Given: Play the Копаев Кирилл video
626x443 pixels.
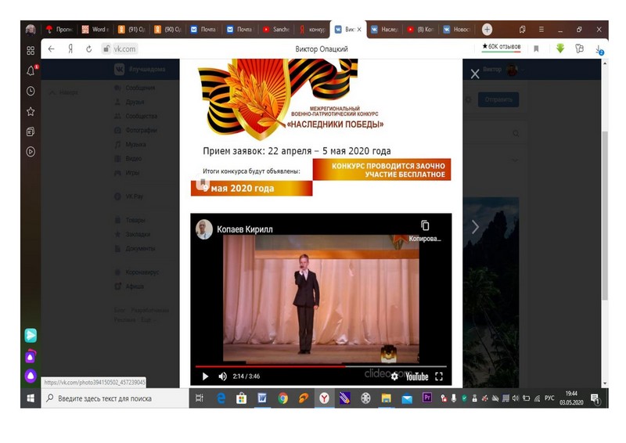Looking at the screenshot, I should coord(205,376).
